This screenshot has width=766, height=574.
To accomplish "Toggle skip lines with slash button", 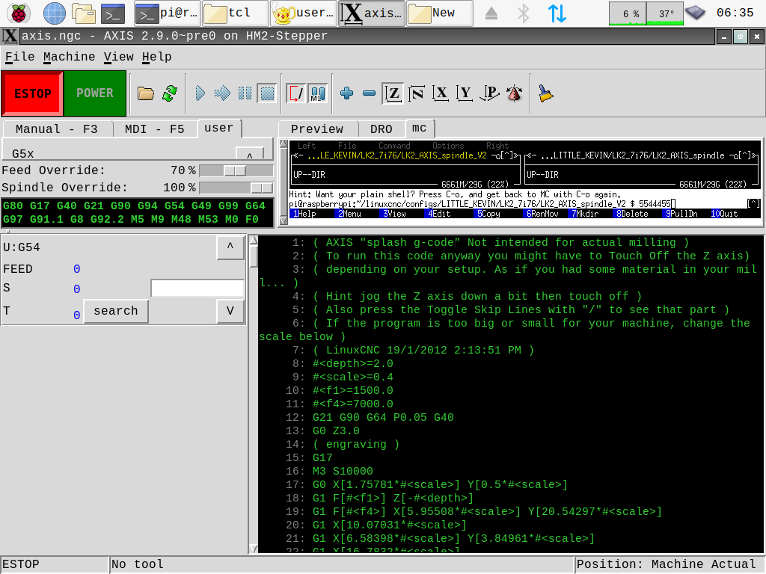I will click(x=295, y=93).
